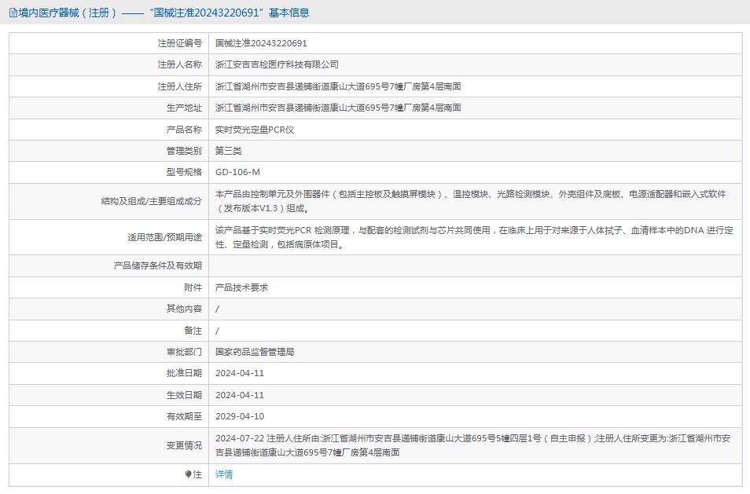Click the registration number 国械注准20243220691 cell
Viewport: 750px width, 494px height.
coord(261,43)
